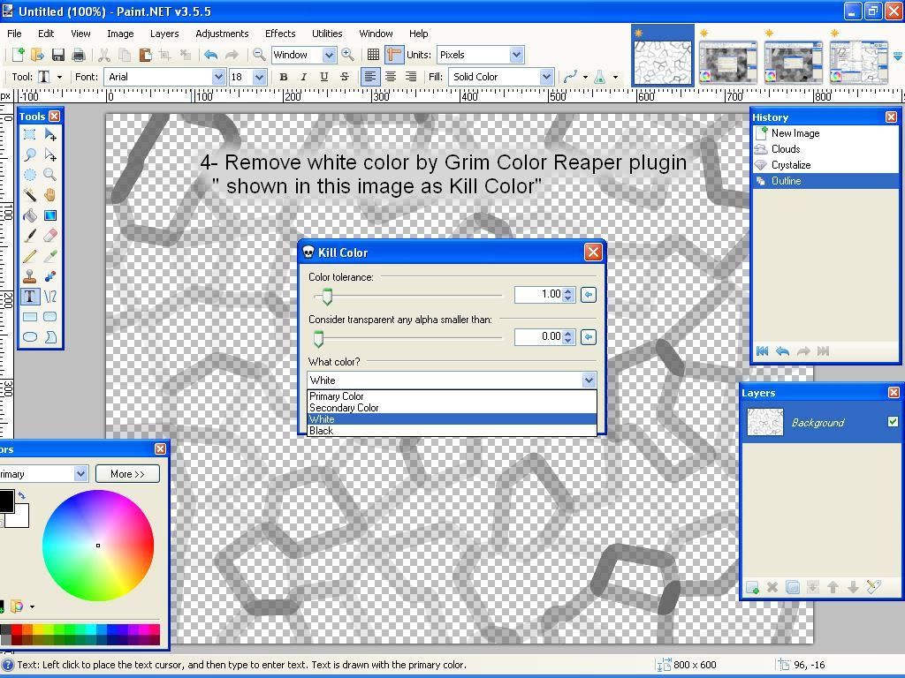Viewport: 905px width, 678px height.
Task: Open the Effects menu
Action: point(280,34)
